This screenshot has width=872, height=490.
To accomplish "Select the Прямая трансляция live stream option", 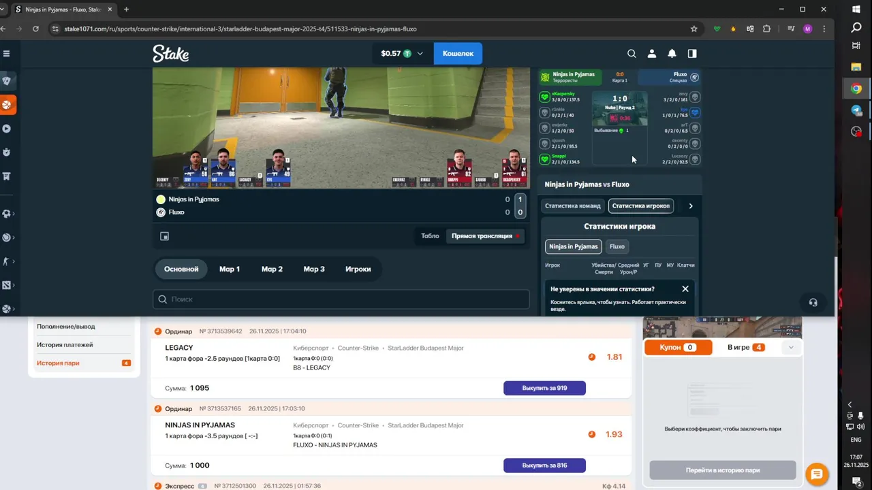I will (x=486, y=236).
